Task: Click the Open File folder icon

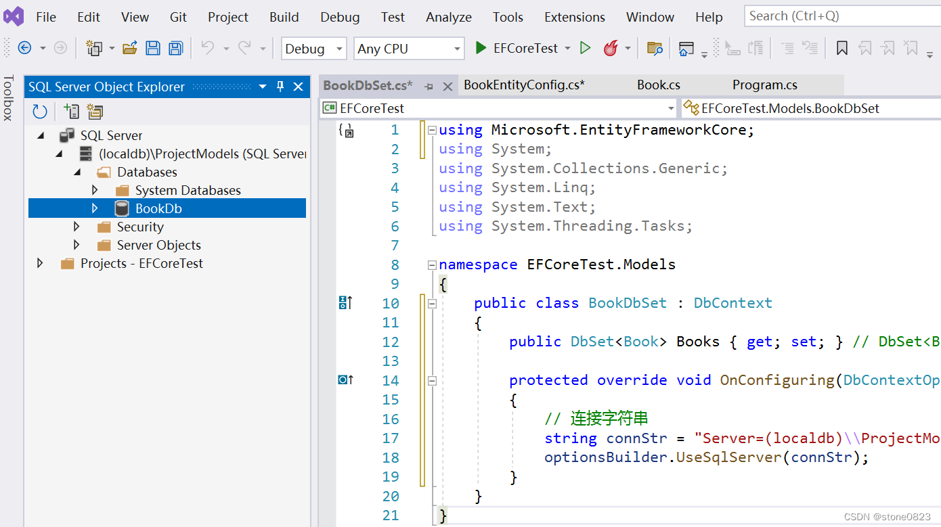Action: (130, 48)
